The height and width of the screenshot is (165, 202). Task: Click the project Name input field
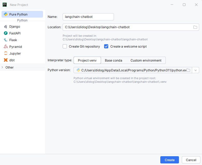pyautogui.click(x=88, y=17)
